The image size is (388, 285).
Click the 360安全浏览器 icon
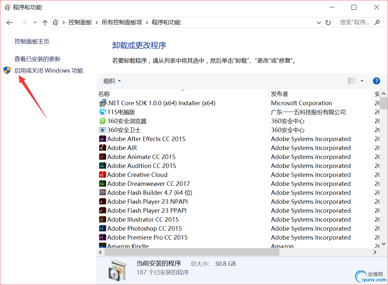[103, 121]
